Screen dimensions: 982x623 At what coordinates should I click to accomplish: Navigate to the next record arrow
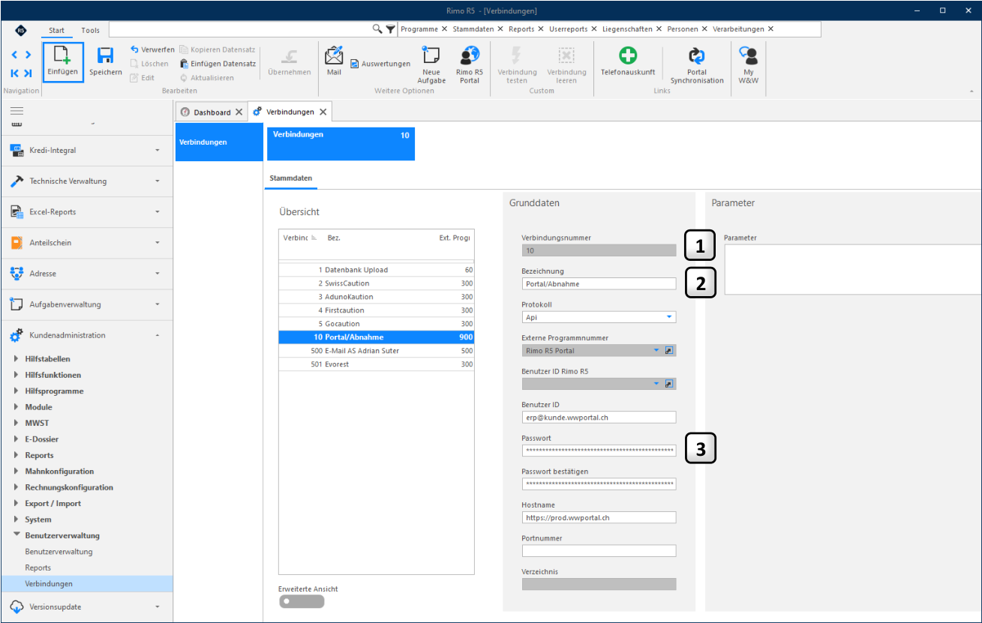point(28,55)
